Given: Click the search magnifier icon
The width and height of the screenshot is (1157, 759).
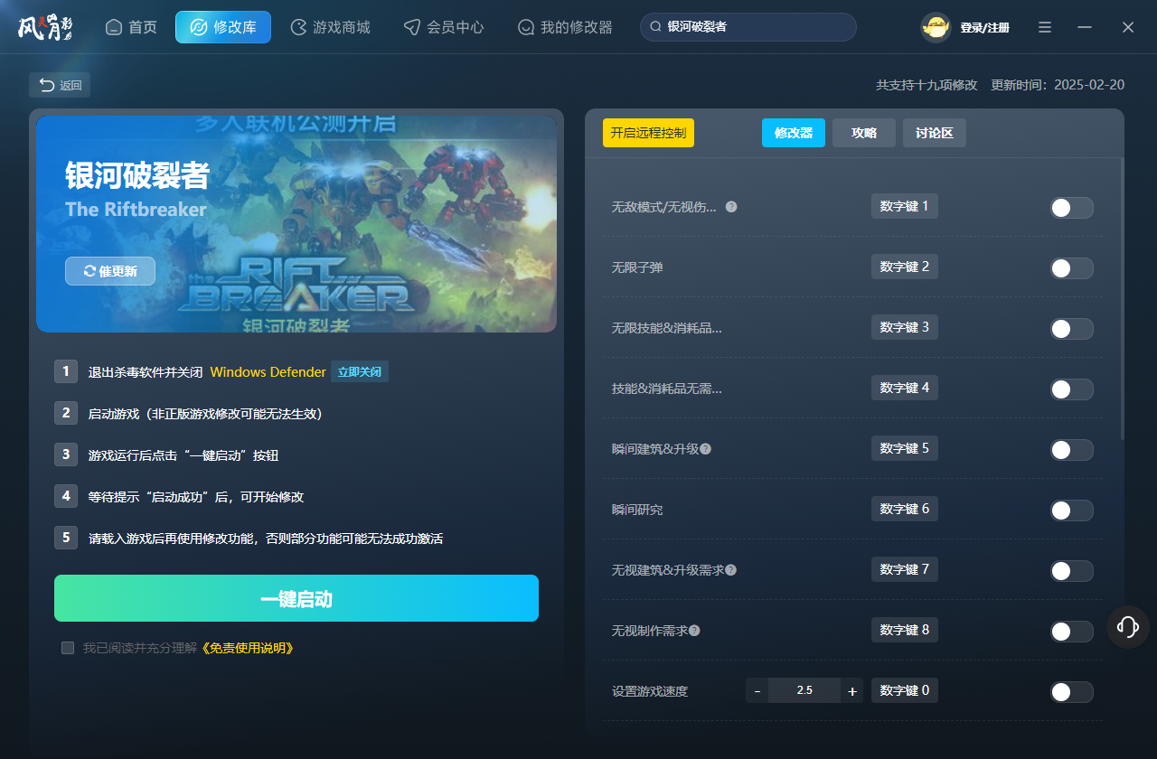Looking at the screenshot, I should (x=655, y=27).
